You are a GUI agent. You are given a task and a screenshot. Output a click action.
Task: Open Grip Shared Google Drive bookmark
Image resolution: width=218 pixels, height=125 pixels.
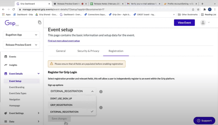click(x=47, y=15)
